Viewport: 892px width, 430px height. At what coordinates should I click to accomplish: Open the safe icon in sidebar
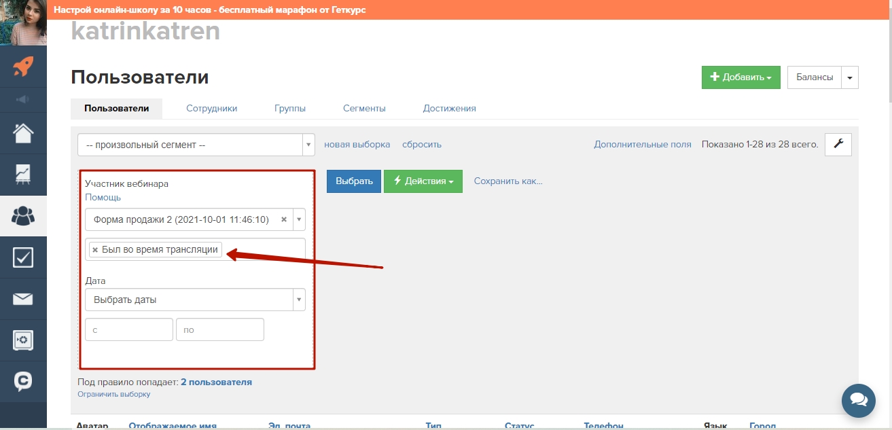click(23, 340)
